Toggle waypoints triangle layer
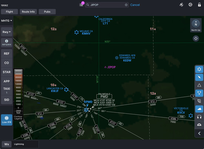 click(x=199, y=85)
